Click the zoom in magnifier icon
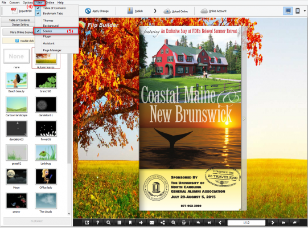The width and height of the screenshot is (308, 228). pyautogui.click(x=174, y=222)
